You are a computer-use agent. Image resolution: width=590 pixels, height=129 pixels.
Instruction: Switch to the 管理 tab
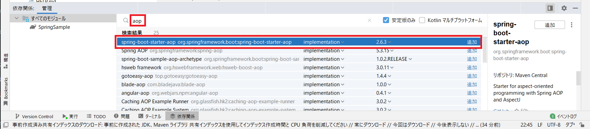[47, 8]
